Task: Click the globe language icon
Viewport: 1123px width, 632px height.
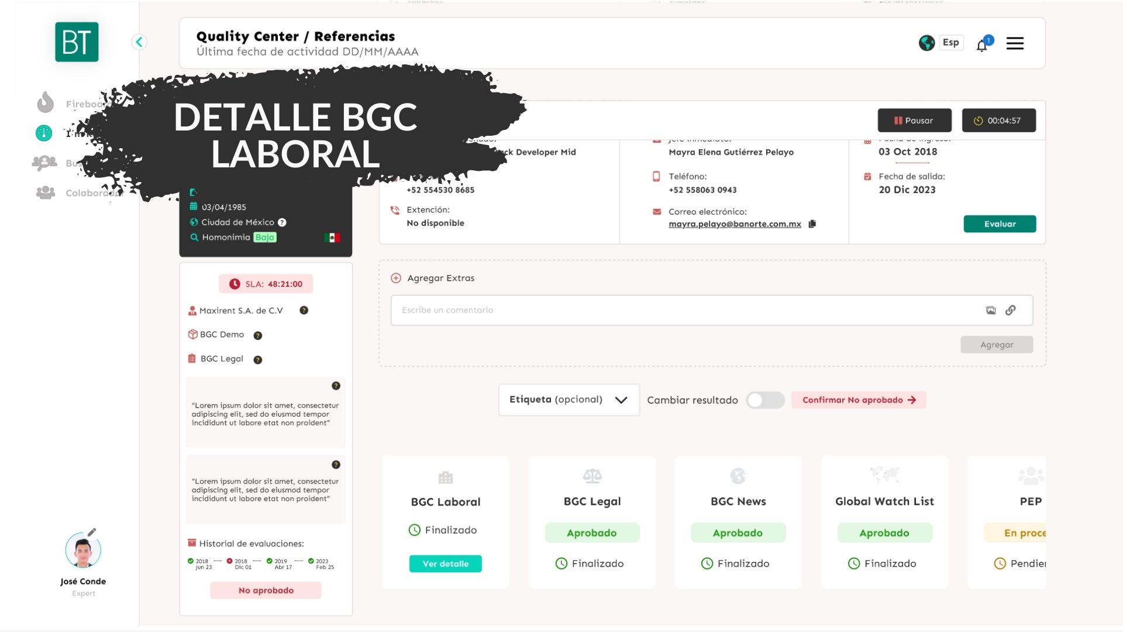Action: 926,43
